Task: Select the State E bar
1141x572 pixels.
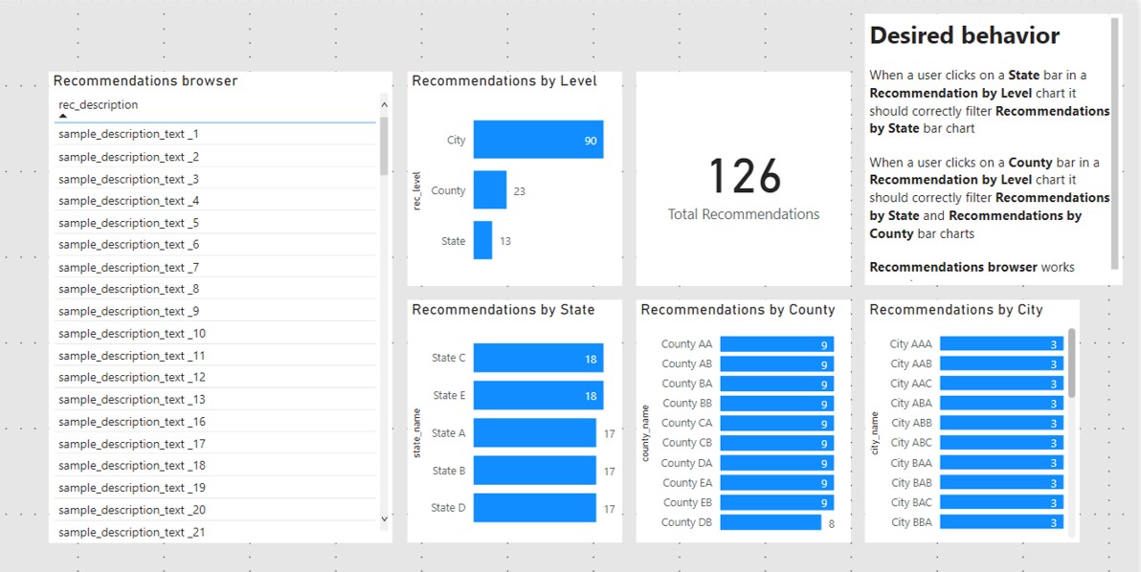Action: click(x=539, y=395)
